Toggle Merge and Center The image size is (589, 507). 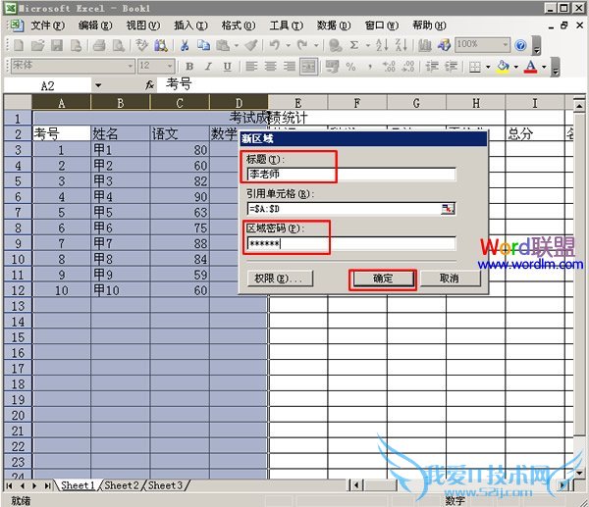pyautogui.click(x=309, y=67)
